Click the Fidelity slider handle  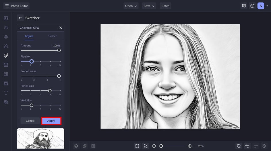(32, 61)
